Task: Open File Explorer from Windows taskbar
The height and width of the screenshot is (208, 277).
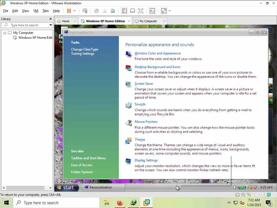Action: pyautogui.click(x=107, y=203)
